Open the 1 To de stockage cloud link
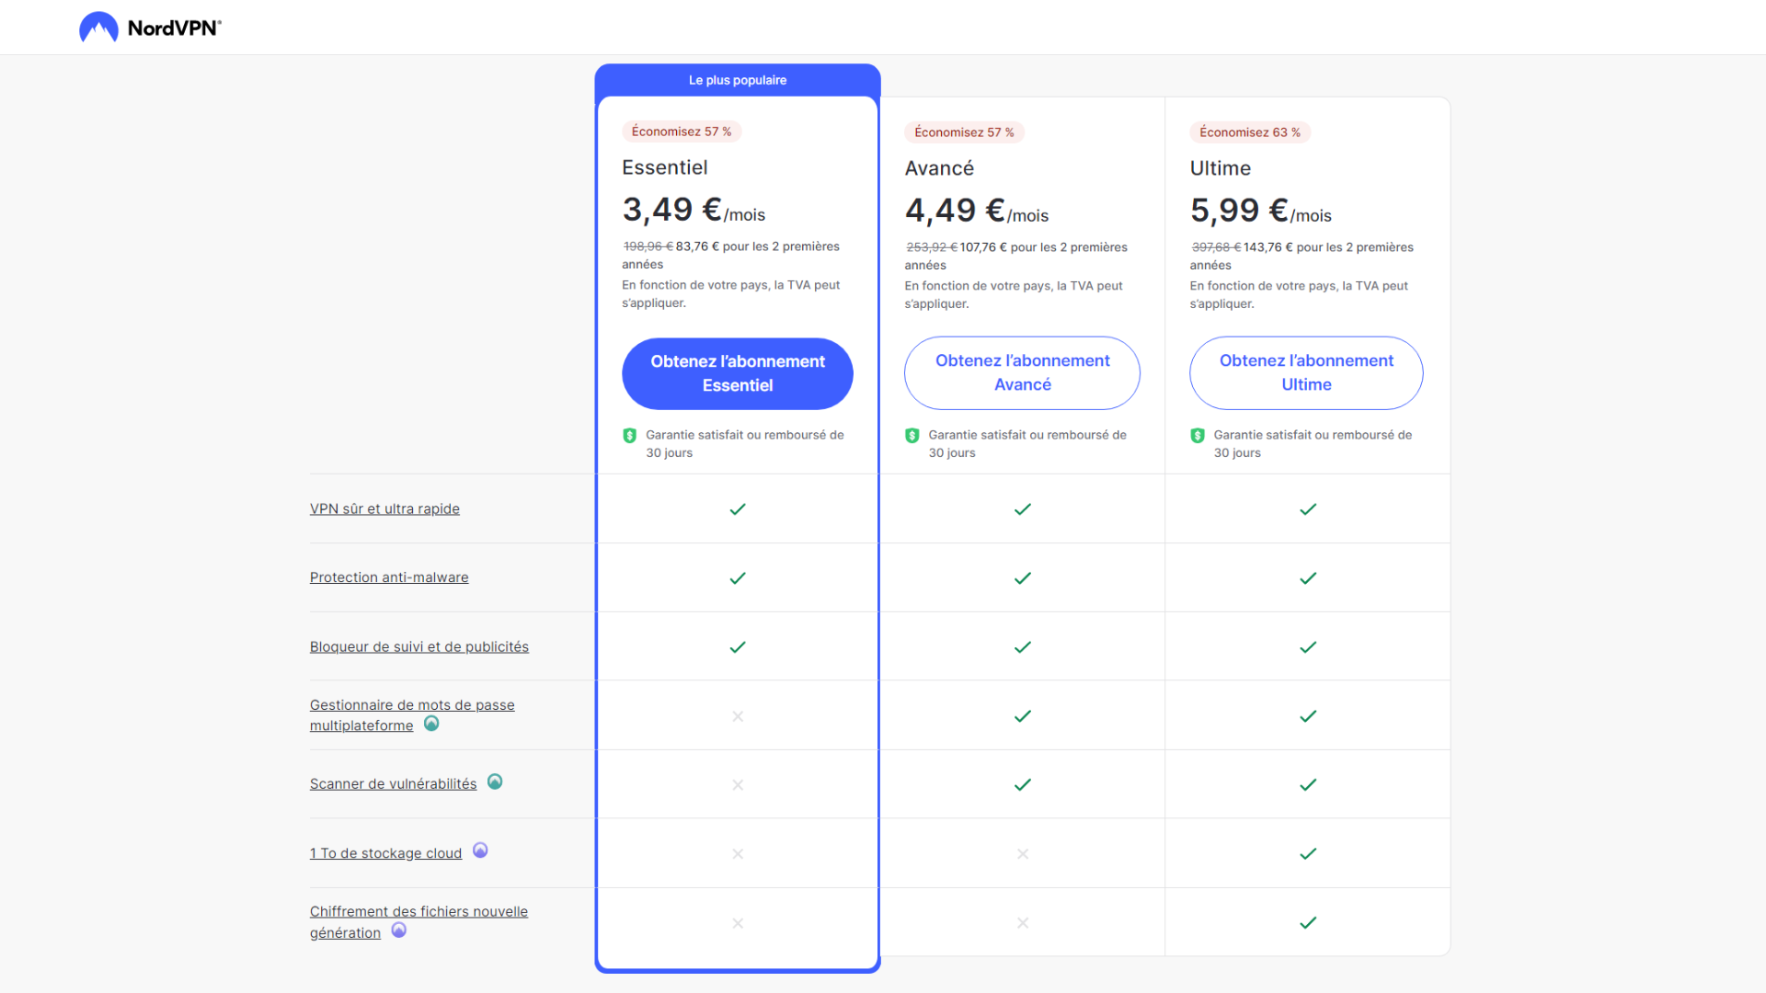The height and width of the screenshot is (993, 1766). (x=385, y=853)
